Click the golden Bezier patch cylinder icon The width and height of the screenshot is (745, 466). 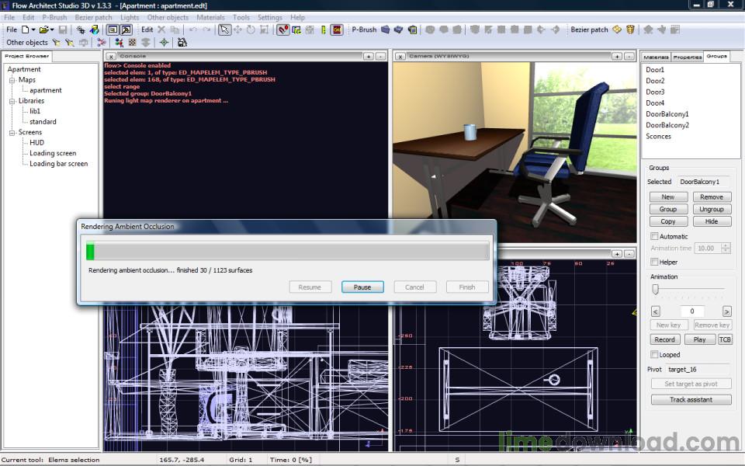pos(630,30)
